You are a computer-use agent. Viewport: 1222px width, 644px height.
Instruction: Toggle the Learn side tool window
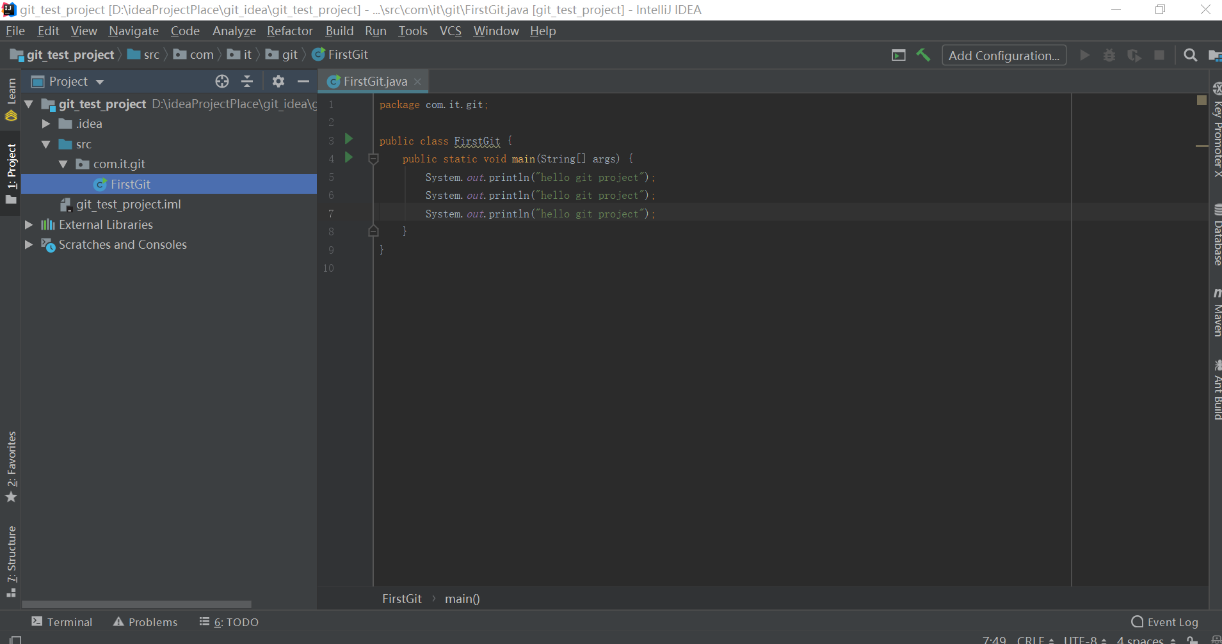pos(11,100)
